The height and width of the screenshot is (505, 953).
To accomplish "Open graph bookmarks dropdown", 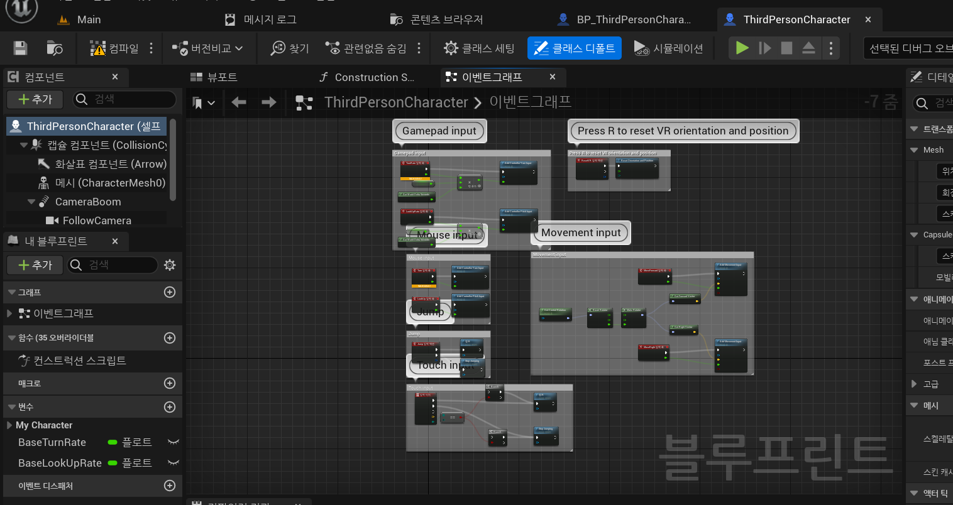I will (204, 102).
